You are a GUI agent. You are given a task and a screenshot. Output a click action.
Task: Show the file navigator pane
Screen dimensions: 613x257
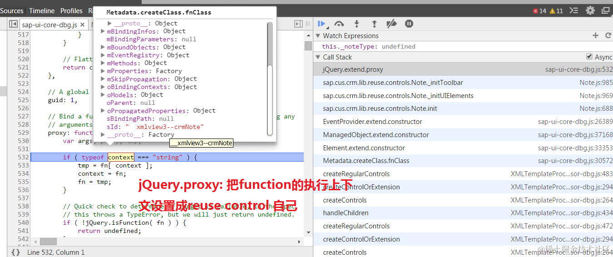pos(14,24)
